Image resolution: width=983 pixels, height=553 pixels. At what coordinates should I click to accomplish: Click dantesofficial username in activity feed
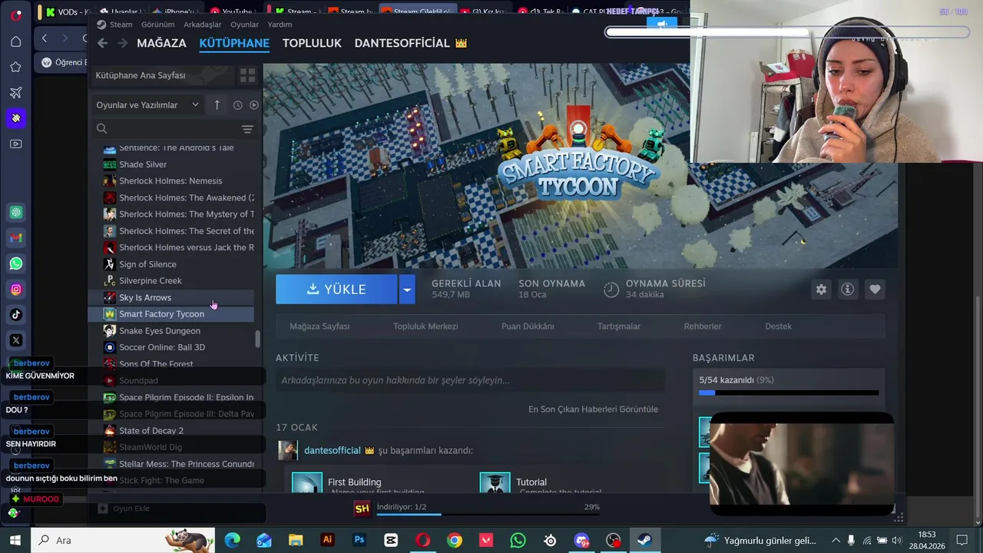coord(332,450)
